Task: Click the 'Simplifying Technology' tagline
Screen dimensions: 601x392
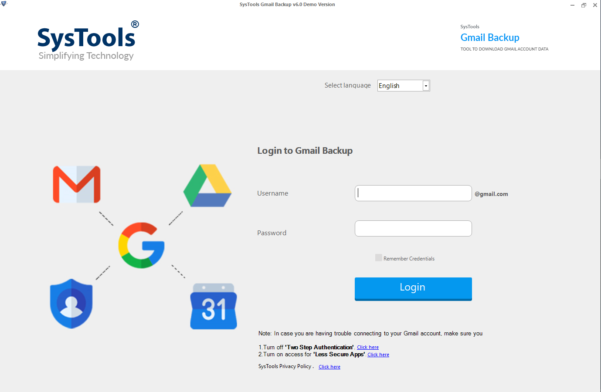Action: (86, 56)
